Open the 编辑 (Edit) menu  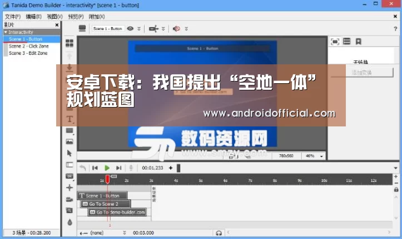33,17
